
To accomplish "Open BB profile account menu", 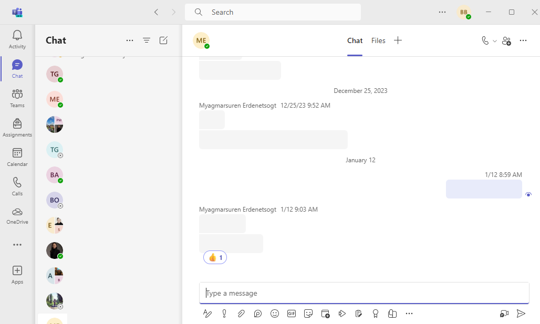I will (464, 12).
